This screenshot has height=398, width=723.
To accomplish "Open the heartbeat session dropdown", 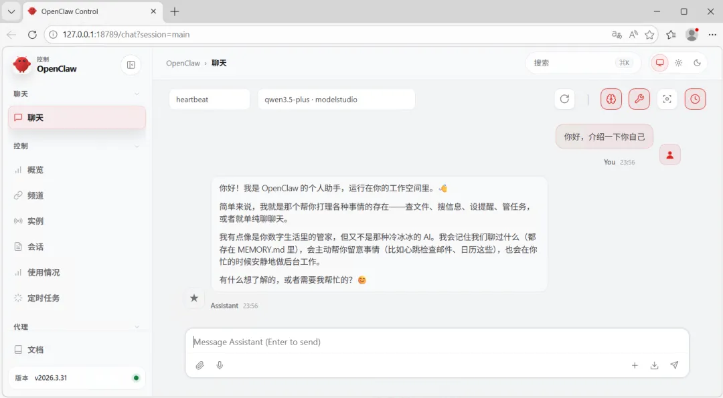I will (x=210, y=100).
